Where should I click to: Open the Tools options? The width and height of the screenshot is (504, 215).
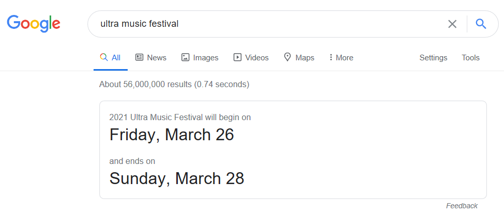tap(470, 58)
